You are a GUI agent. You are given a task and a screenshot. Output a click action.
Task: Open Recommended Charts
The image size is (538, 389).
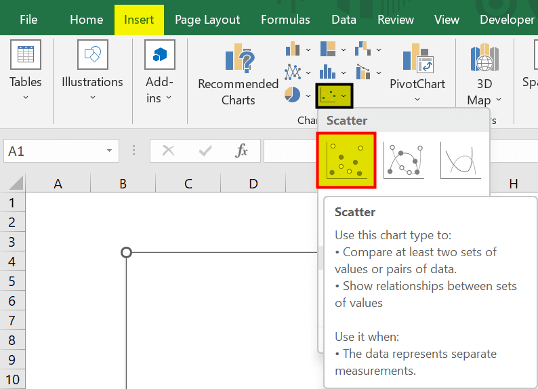pos(239,75)
